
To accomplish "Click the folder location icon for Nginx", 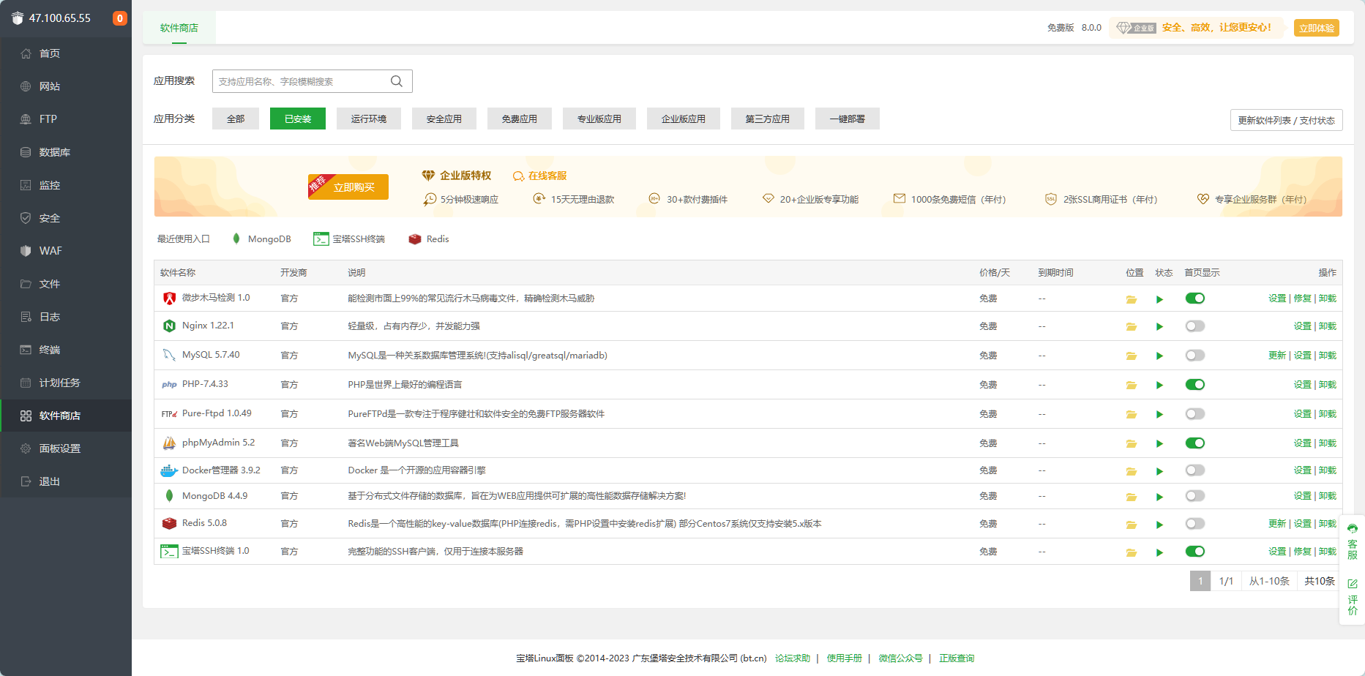I will (1131, 326).
